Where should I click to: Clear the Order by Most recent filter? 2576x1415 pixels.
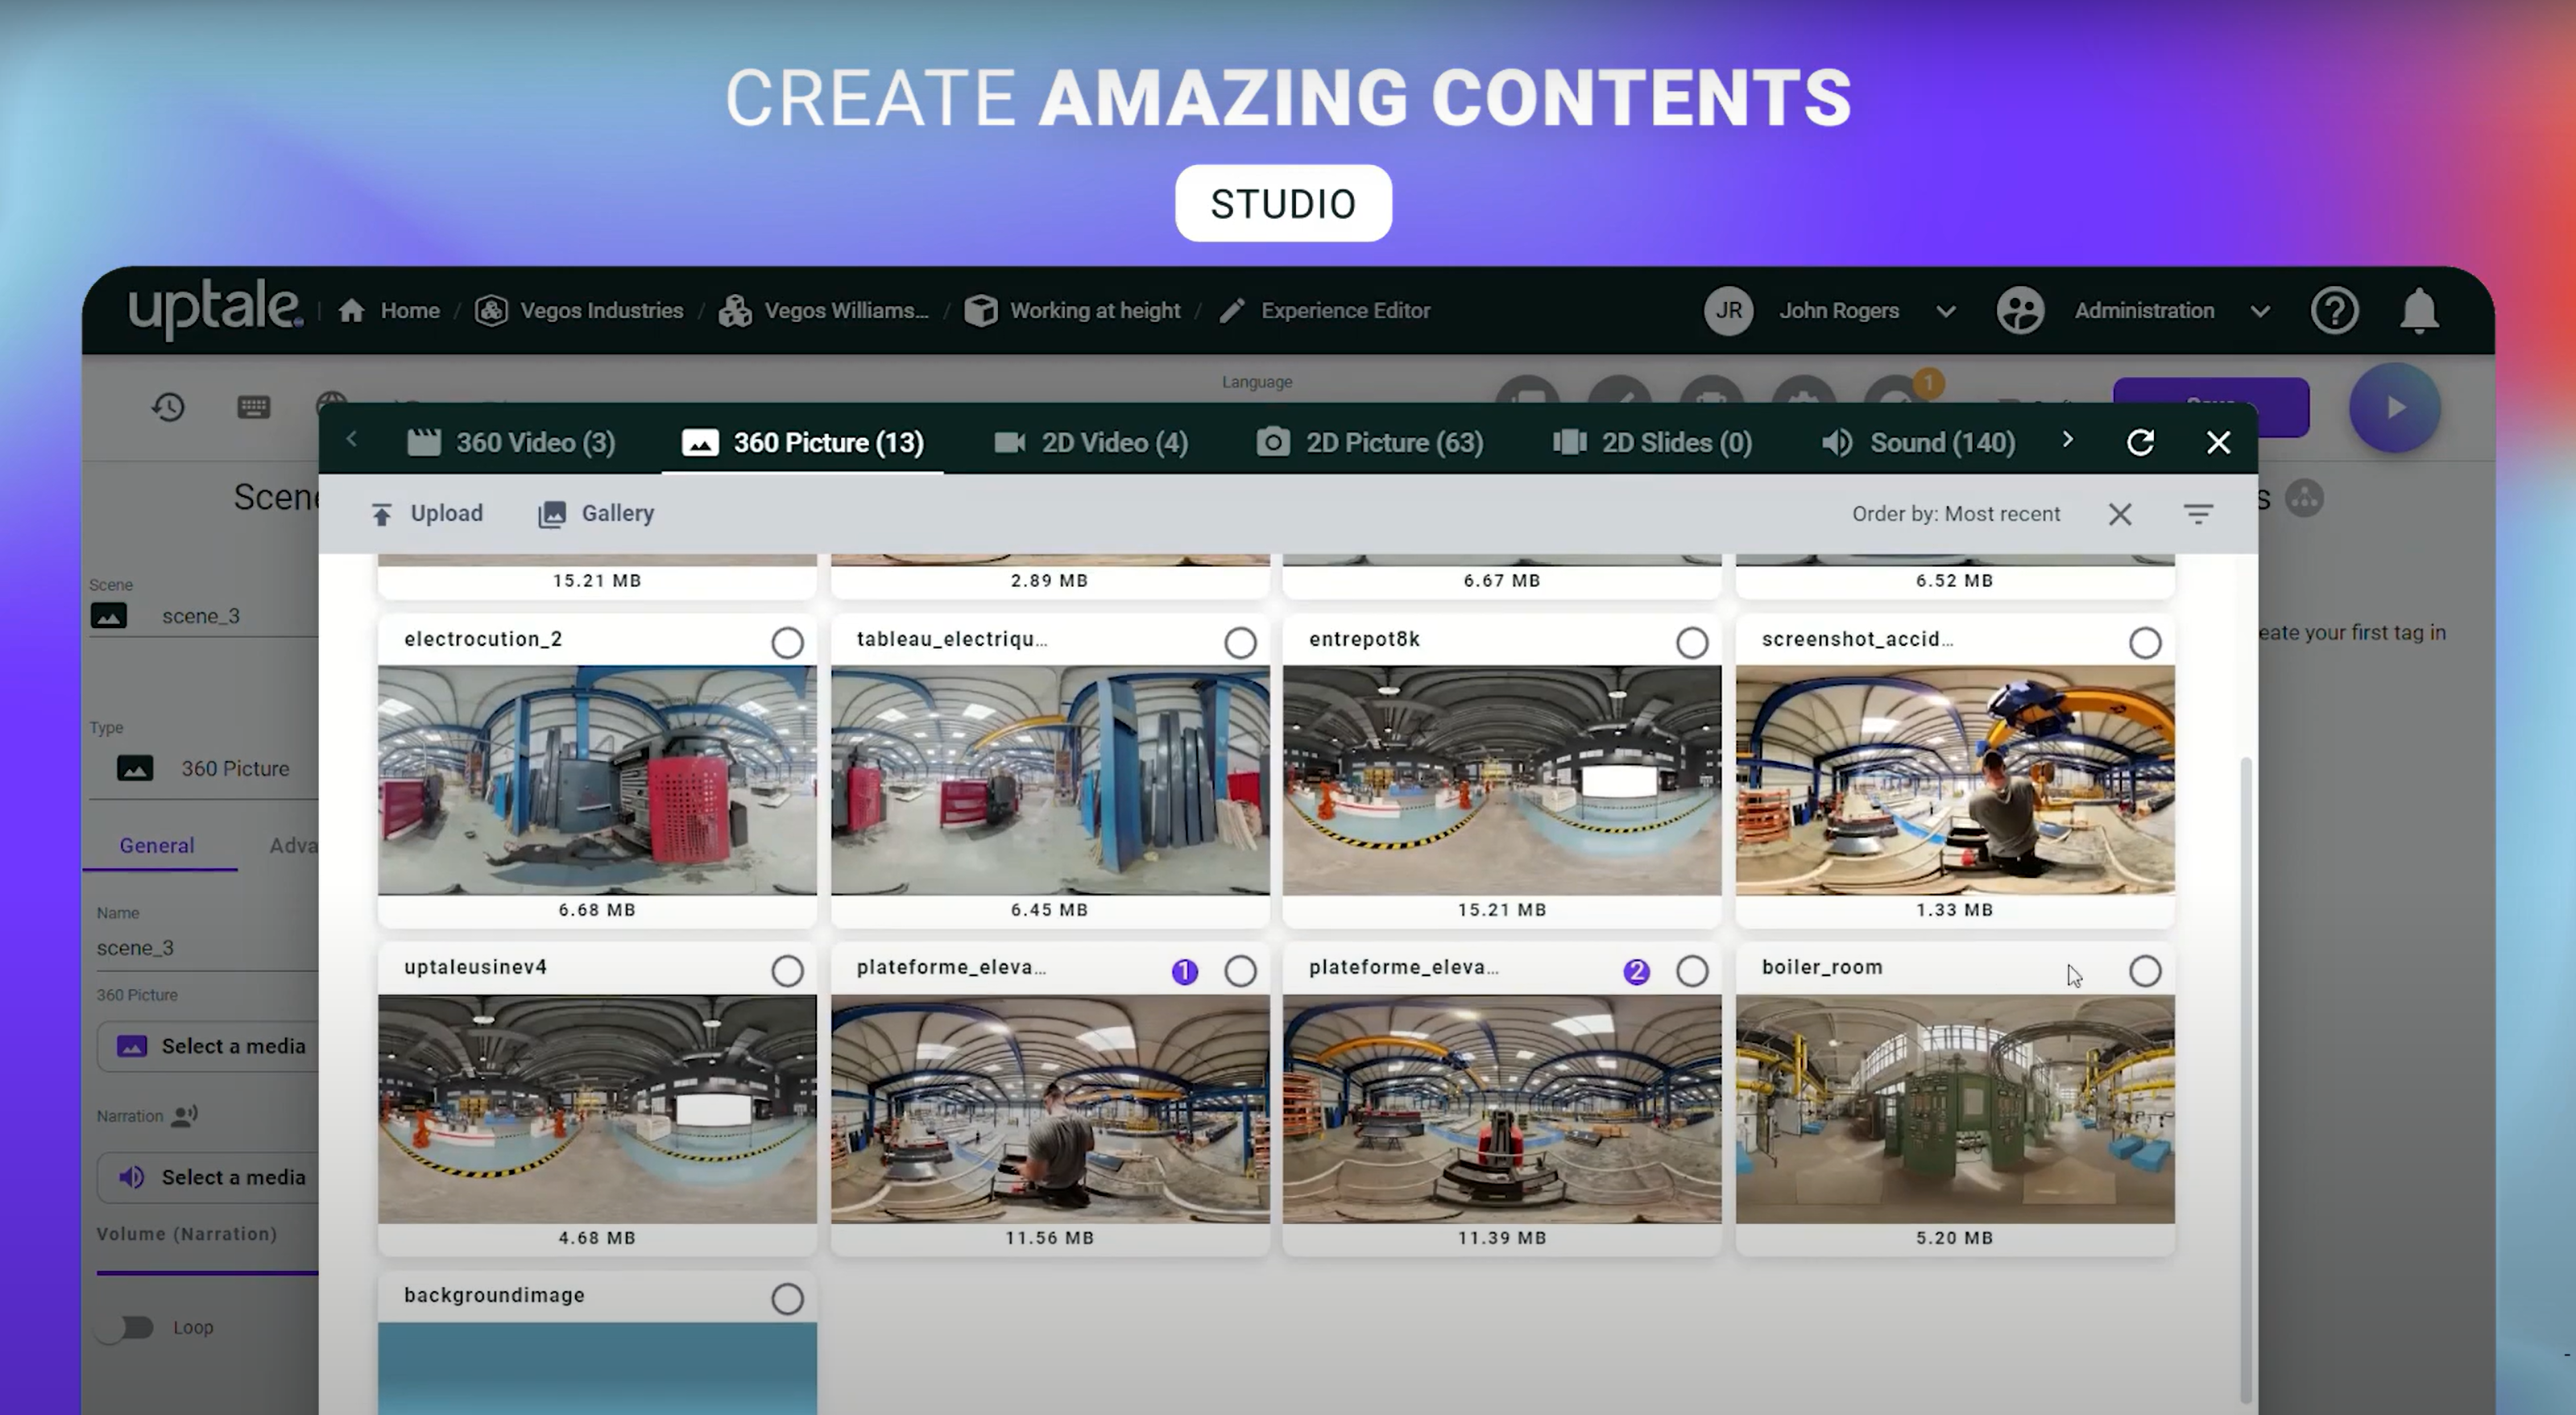[2120, 514]
